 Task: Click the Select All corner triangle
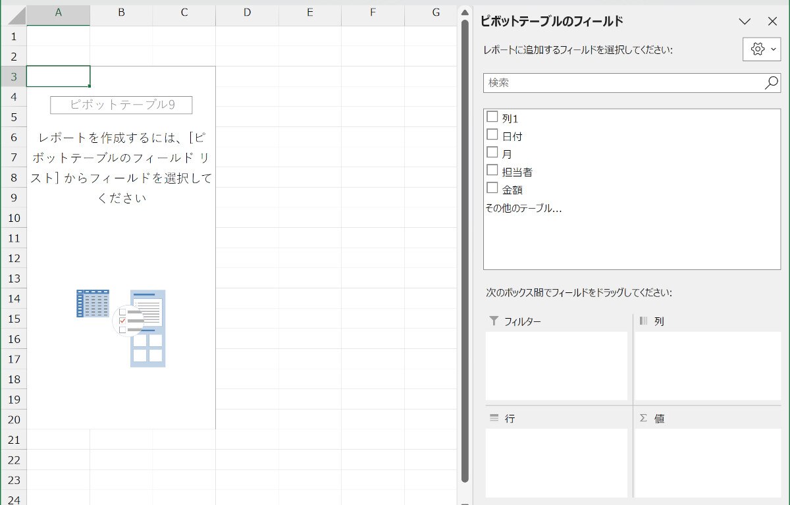pyautogui.click(x=14, y=13)
